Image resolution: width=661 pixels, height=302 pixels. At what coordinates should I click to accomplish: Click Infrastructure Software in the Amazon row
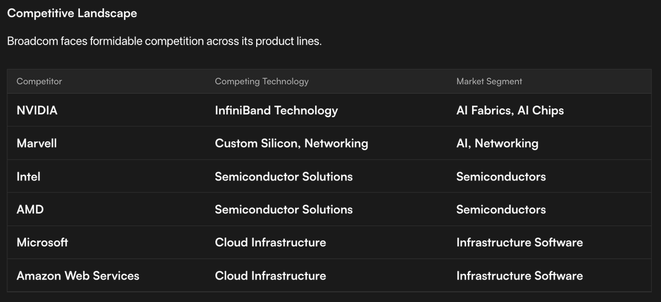pyautogui.click(x=519, y=276)
